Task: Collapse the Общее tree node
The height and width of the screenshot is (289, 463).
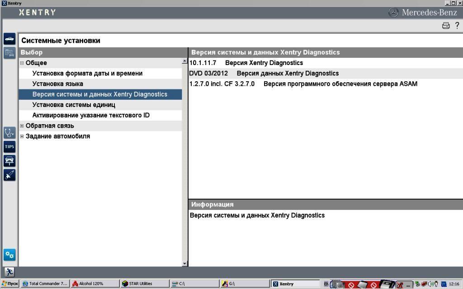Action: click(22, 63)
